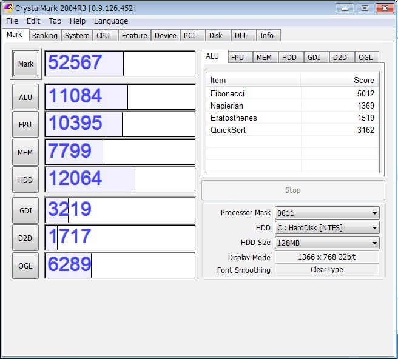398x359 pixels.
Task: Switch to the Ranking tab
Action: pyautogui.click(x=45, y=36)
